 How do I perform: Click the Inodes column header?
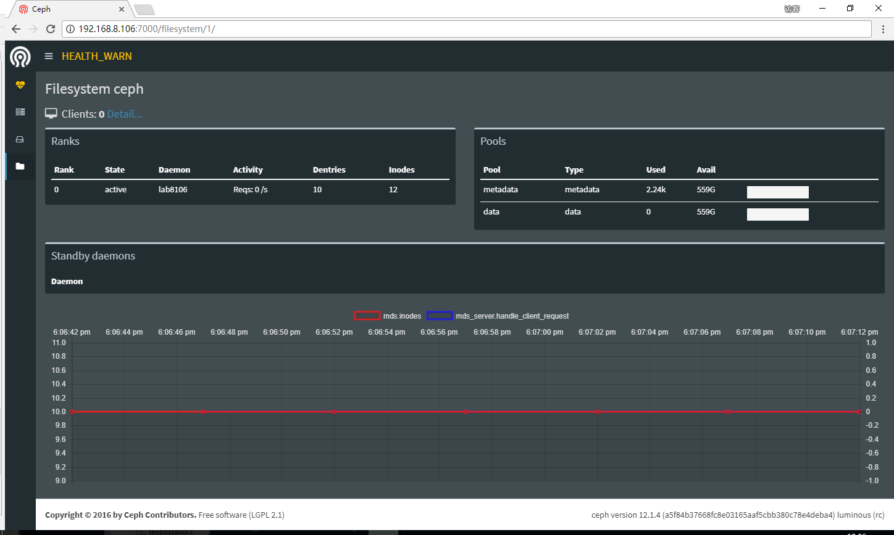click(x=402, y=169)
